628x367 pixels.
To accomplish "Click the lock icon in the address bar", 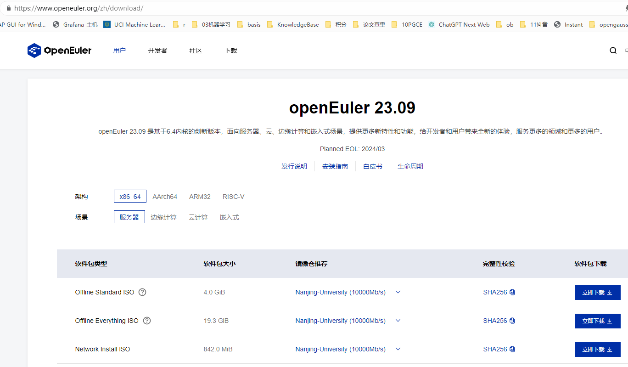I will [8, 8].
